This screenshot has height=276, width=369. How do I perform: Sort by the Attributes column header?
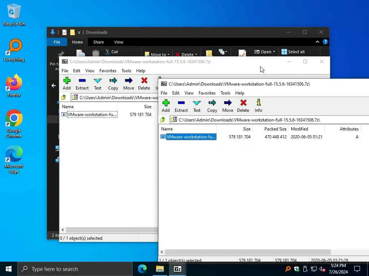pyautogui.click(x=343, y=129)
